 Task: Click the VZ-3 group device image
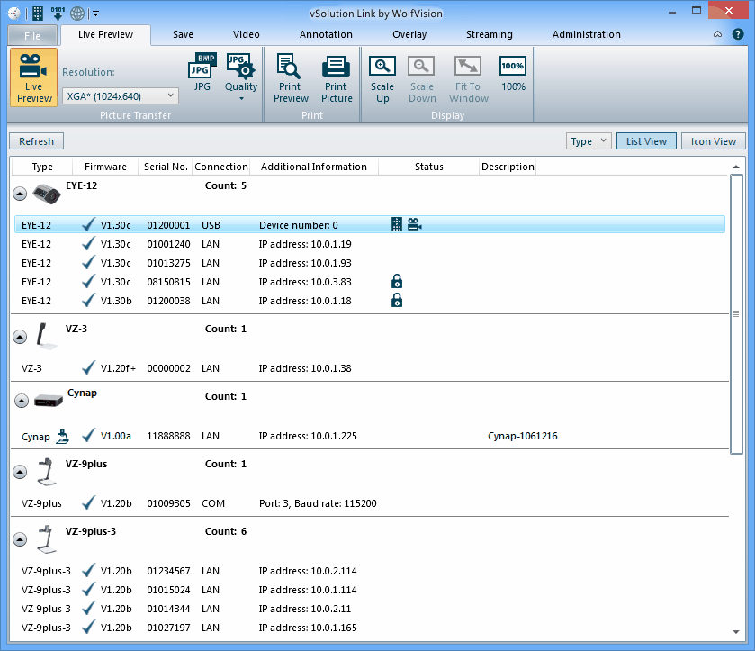(x=46, y=336)
